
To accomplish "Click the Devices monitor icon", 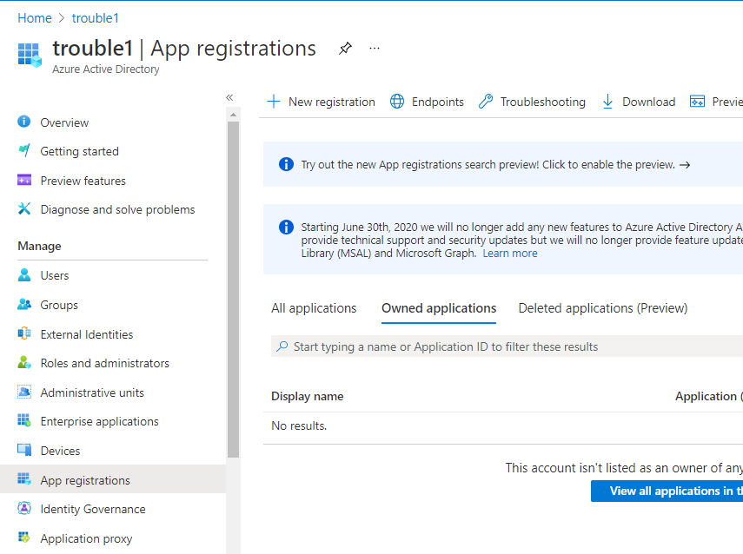I will (24, 450).
